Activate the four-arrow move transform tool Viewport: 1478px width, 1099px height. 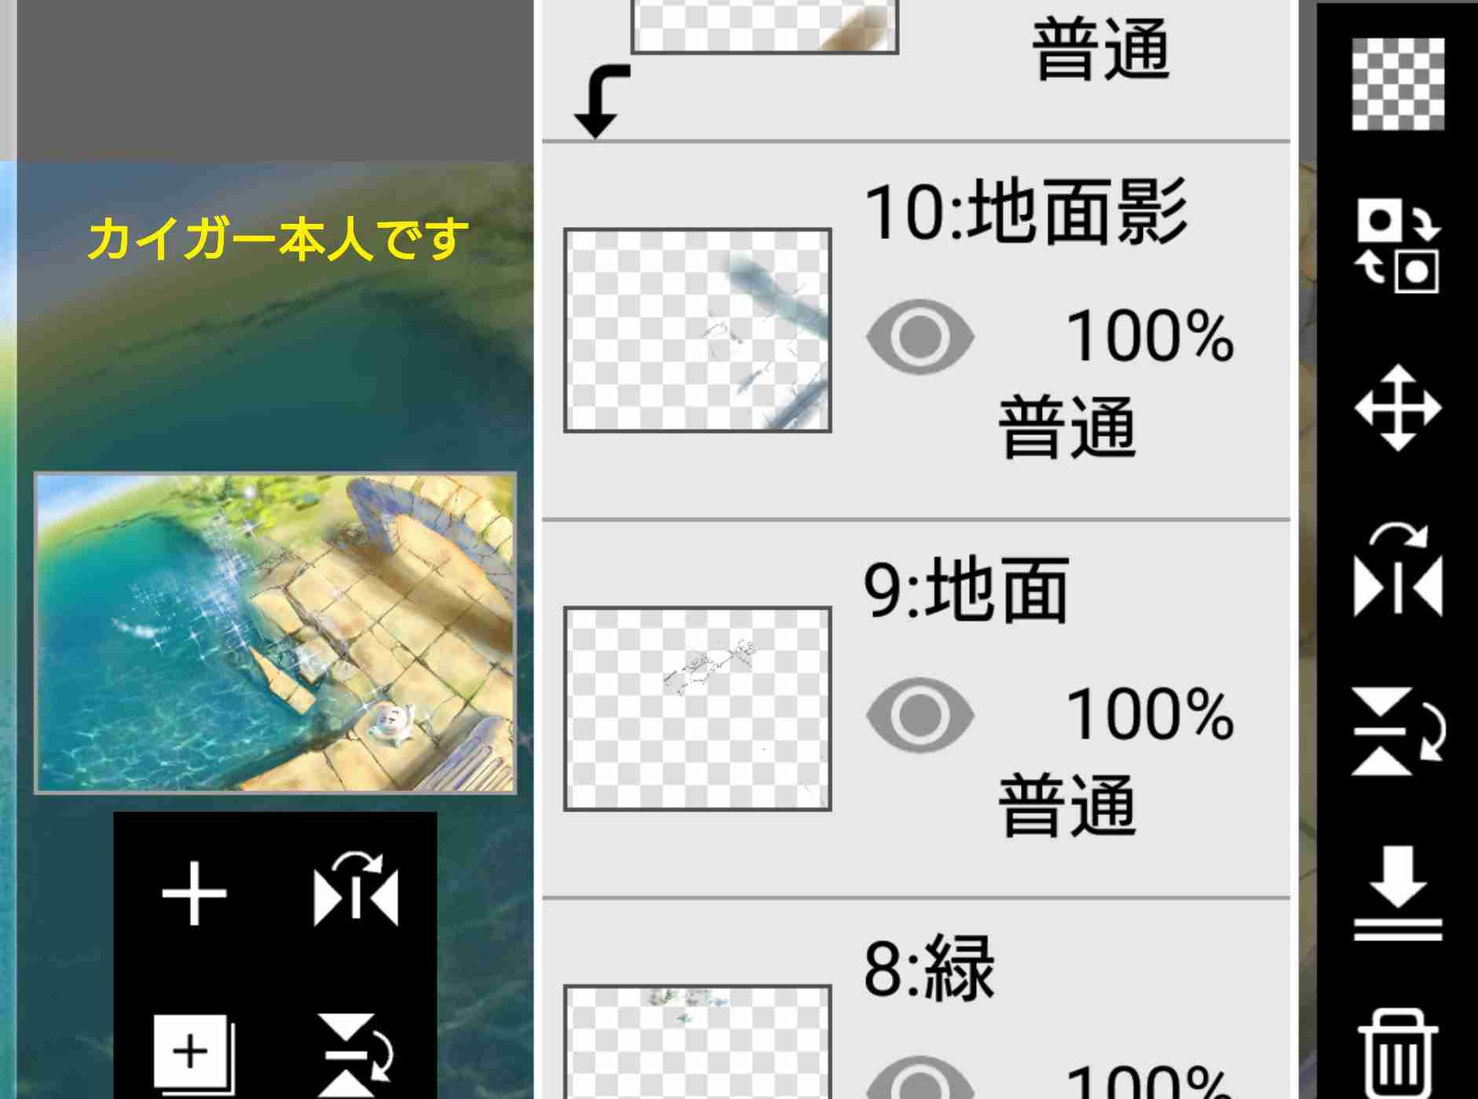click(x=1398, y=408)
